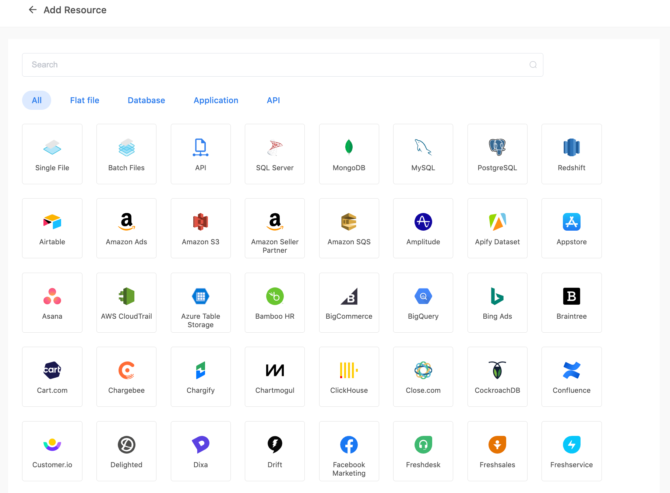Viewport: 670px width, 493px height.
Task: Select the Asana icon
Action: (52, 296)
